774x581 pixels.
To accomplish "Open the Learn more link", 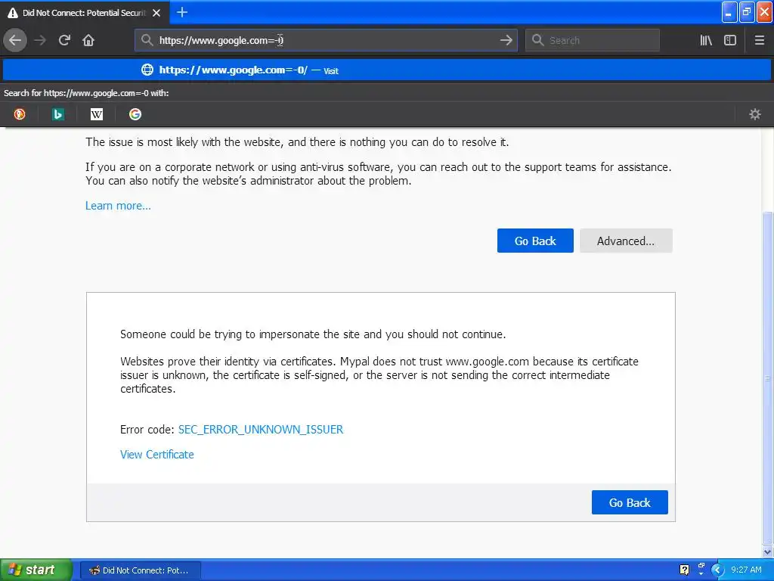I will [x=118, y=206].
